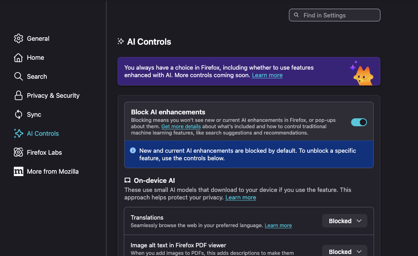Image resolution: width=418 pixels, height=256 pixels.
Task: Open the Image alt text Blocked dropdown
Action: pyautogui.click(x=345, y=251)
